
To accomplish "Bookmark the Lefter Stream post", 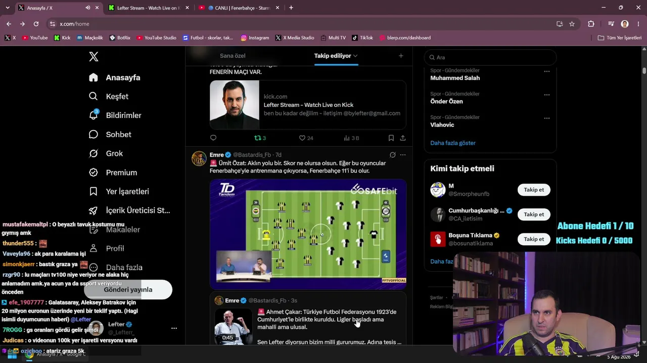I will (391, 138).
